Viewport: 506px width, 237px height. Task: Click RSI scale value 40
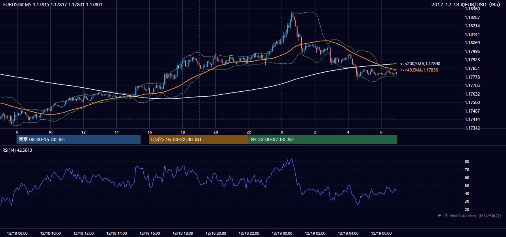click(x=467, y=194)
